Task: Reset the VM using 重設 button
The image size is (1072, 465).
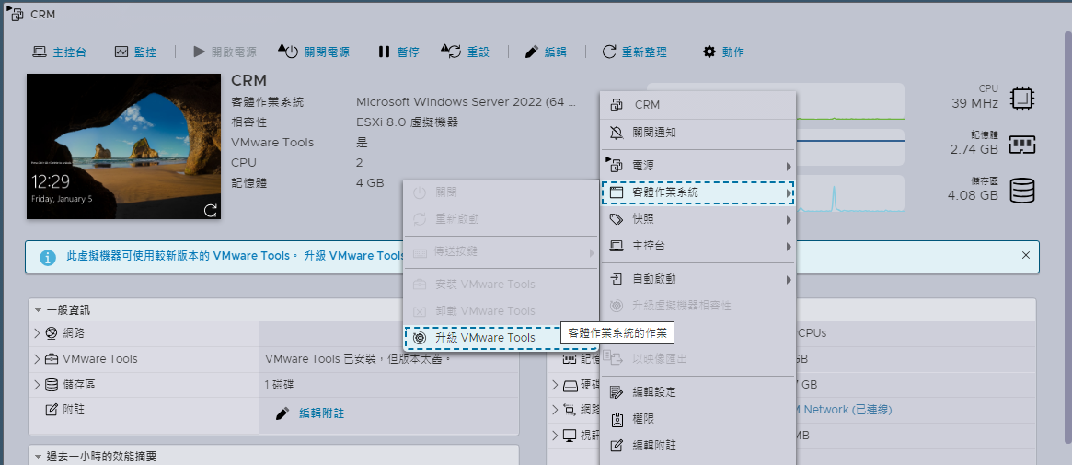Action: coord(466,52)
